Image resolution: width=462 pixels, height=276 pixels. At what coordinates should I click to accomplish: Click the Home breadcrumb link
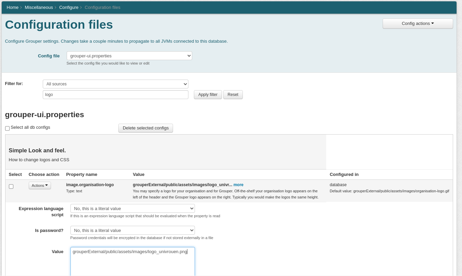pyautogui.click(x=13, y=7)
